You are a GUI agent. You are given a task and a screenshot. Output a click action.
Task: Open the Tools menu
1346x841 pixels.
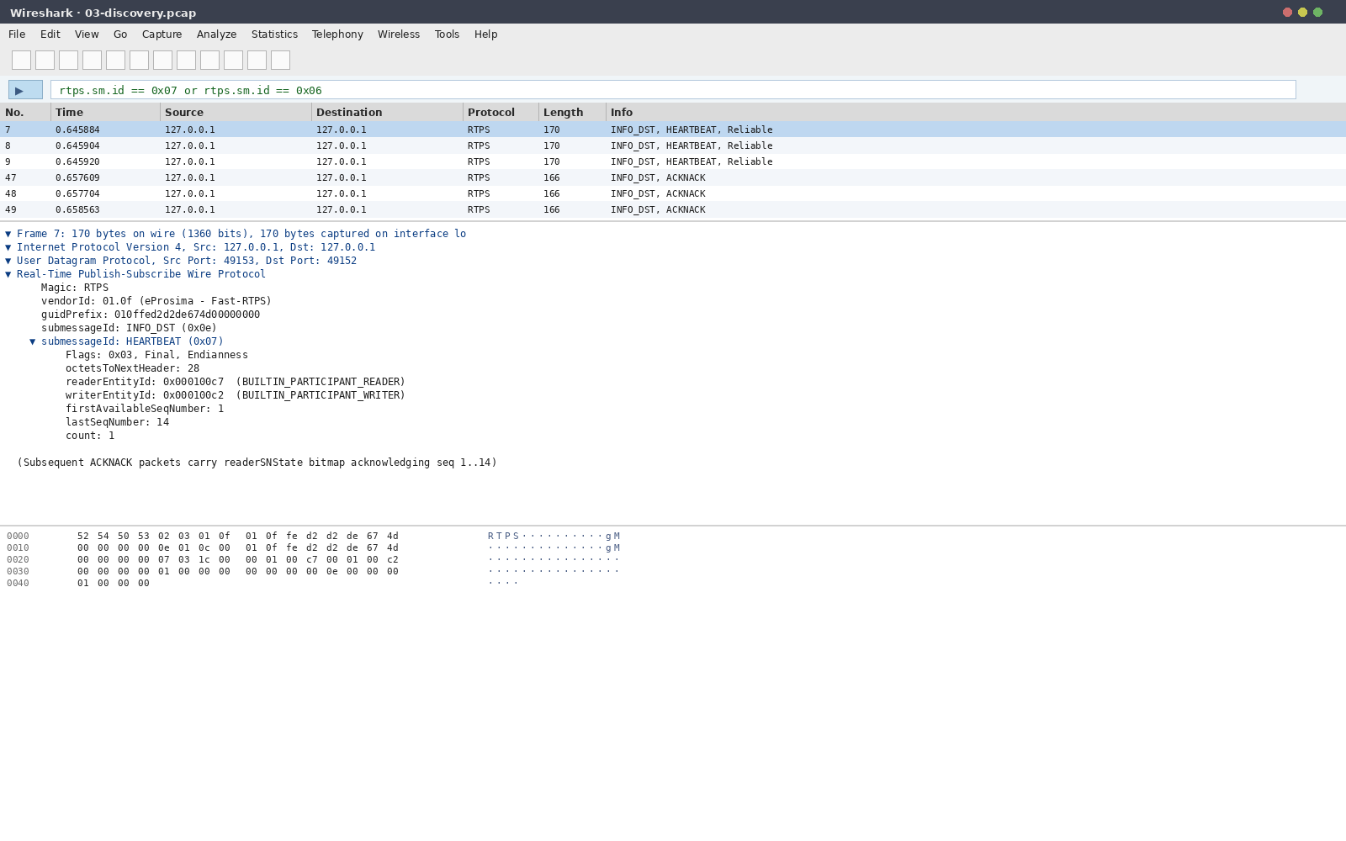coord(447,34)
